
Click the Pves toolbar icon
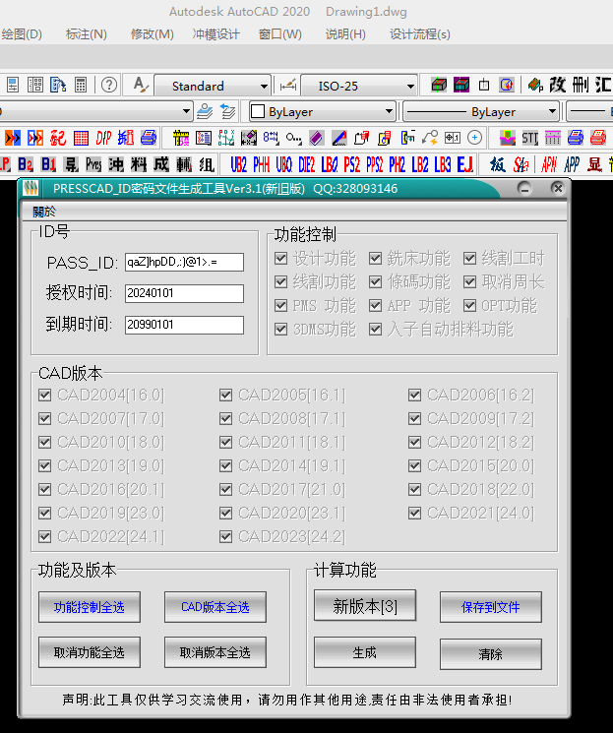[x=93, y=164]
